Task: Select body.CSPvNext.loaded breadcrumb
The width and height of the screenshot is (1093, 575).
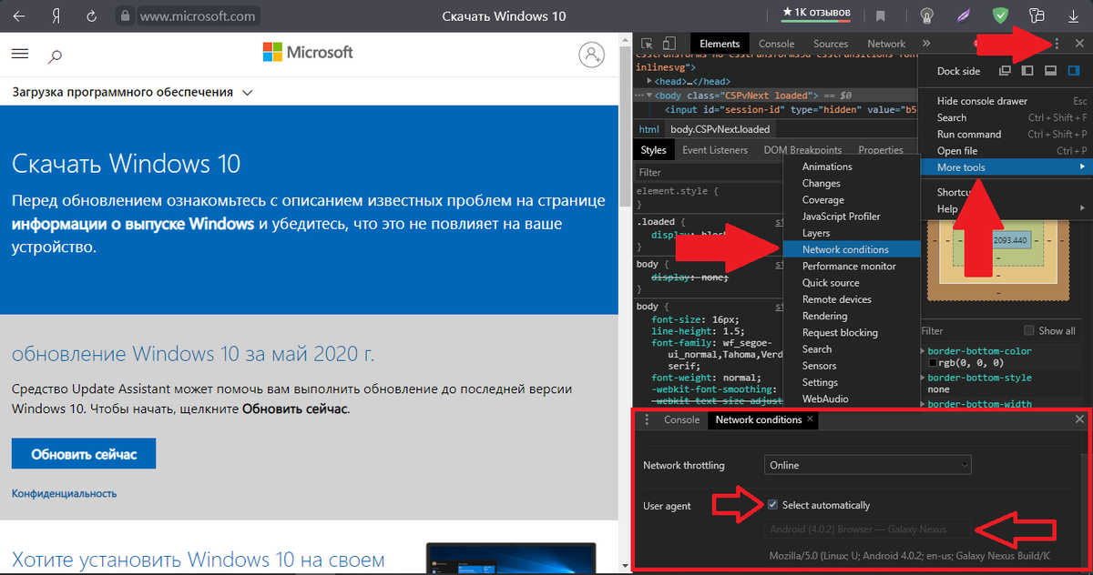Action: tap(720, 129)
